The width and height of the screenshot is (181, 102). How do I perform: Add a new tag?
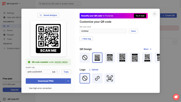coord(86,39)
